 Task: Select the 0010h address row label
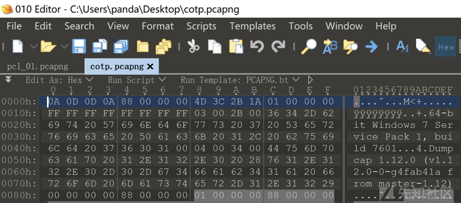pos(19,113)
